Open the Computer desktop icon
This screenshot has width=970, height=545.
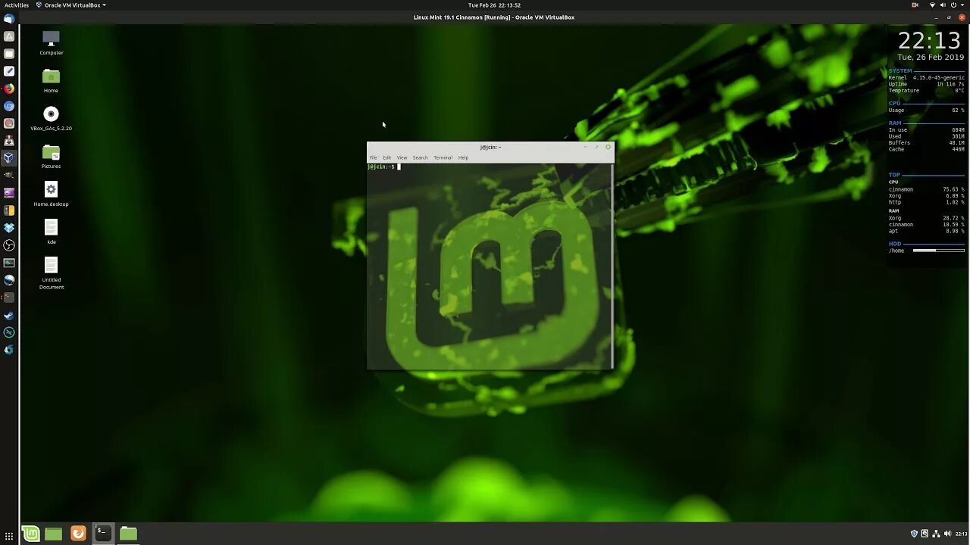click(51, 43)
